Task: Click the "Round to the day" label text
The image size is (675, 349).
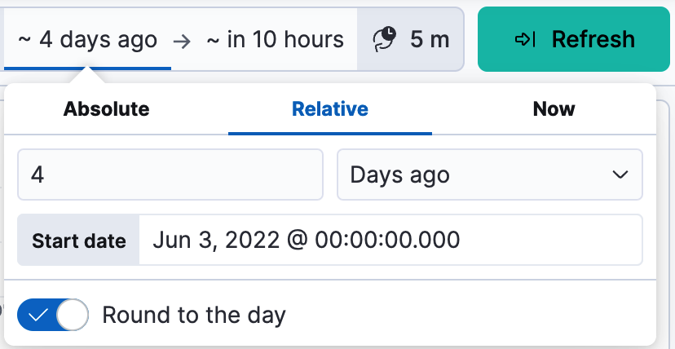Action: coord(194,315)
